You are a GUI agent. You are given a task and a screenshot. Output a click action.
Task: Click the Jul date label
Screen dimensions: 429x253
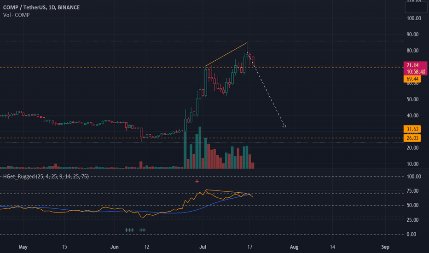(203, 247)
